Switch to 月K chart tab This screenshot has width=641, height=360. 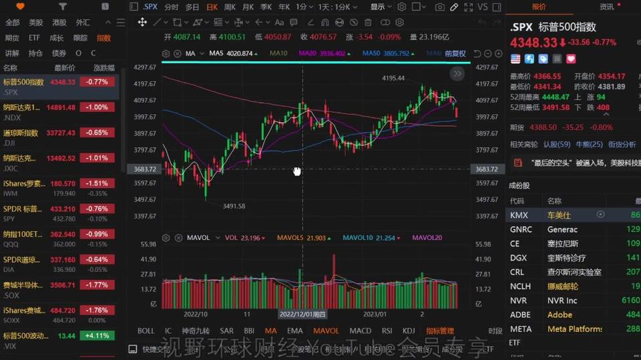tap(248, 7)
